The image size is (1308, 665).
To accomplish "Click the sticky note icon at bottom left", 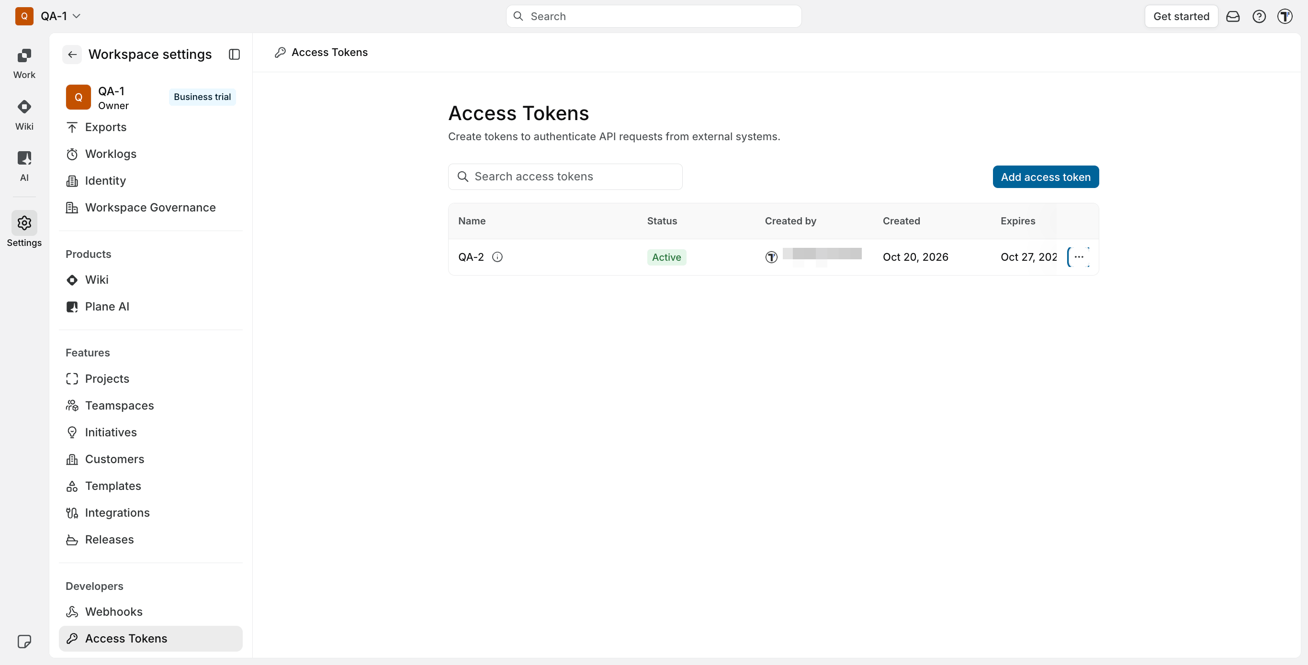I will [24, 641].
